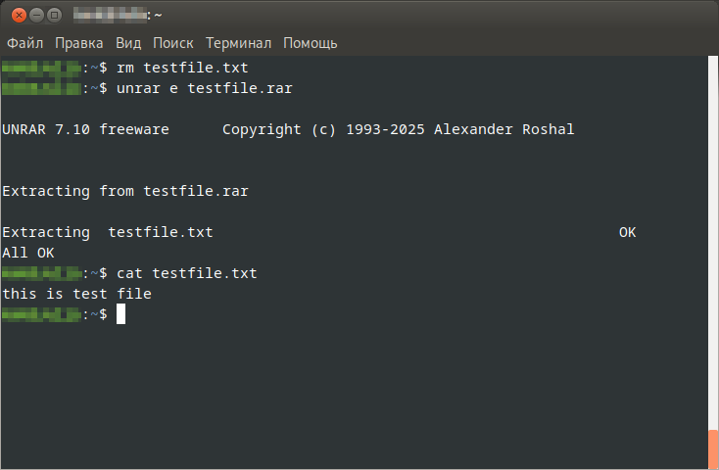The width and height of the screenshot is (719, 470).
Task: Close the terminal window
Action: point(17,15)
